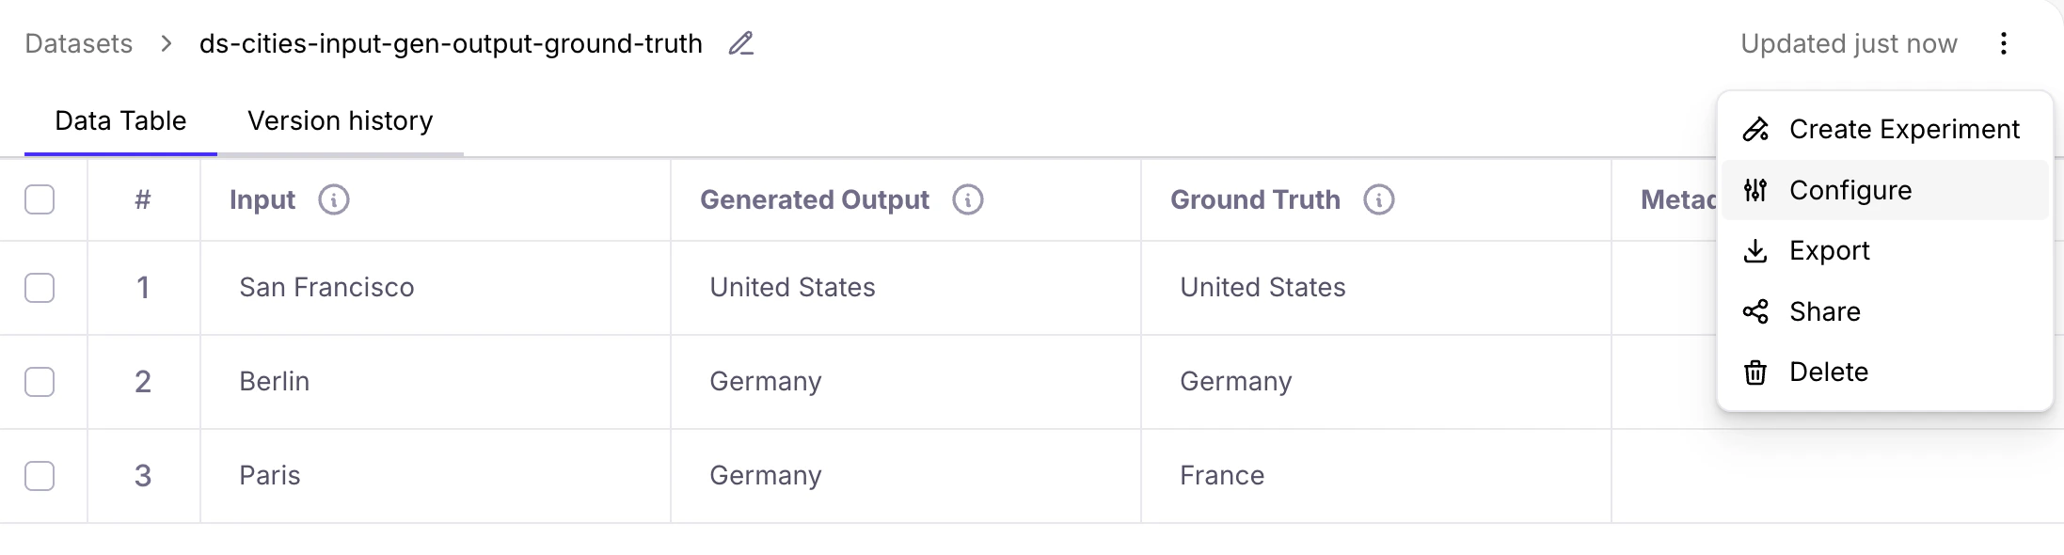Check the San Francisco row checkbox
Image resolution: width=2064 pixels, height=555 pixels.
coord(40,288)
